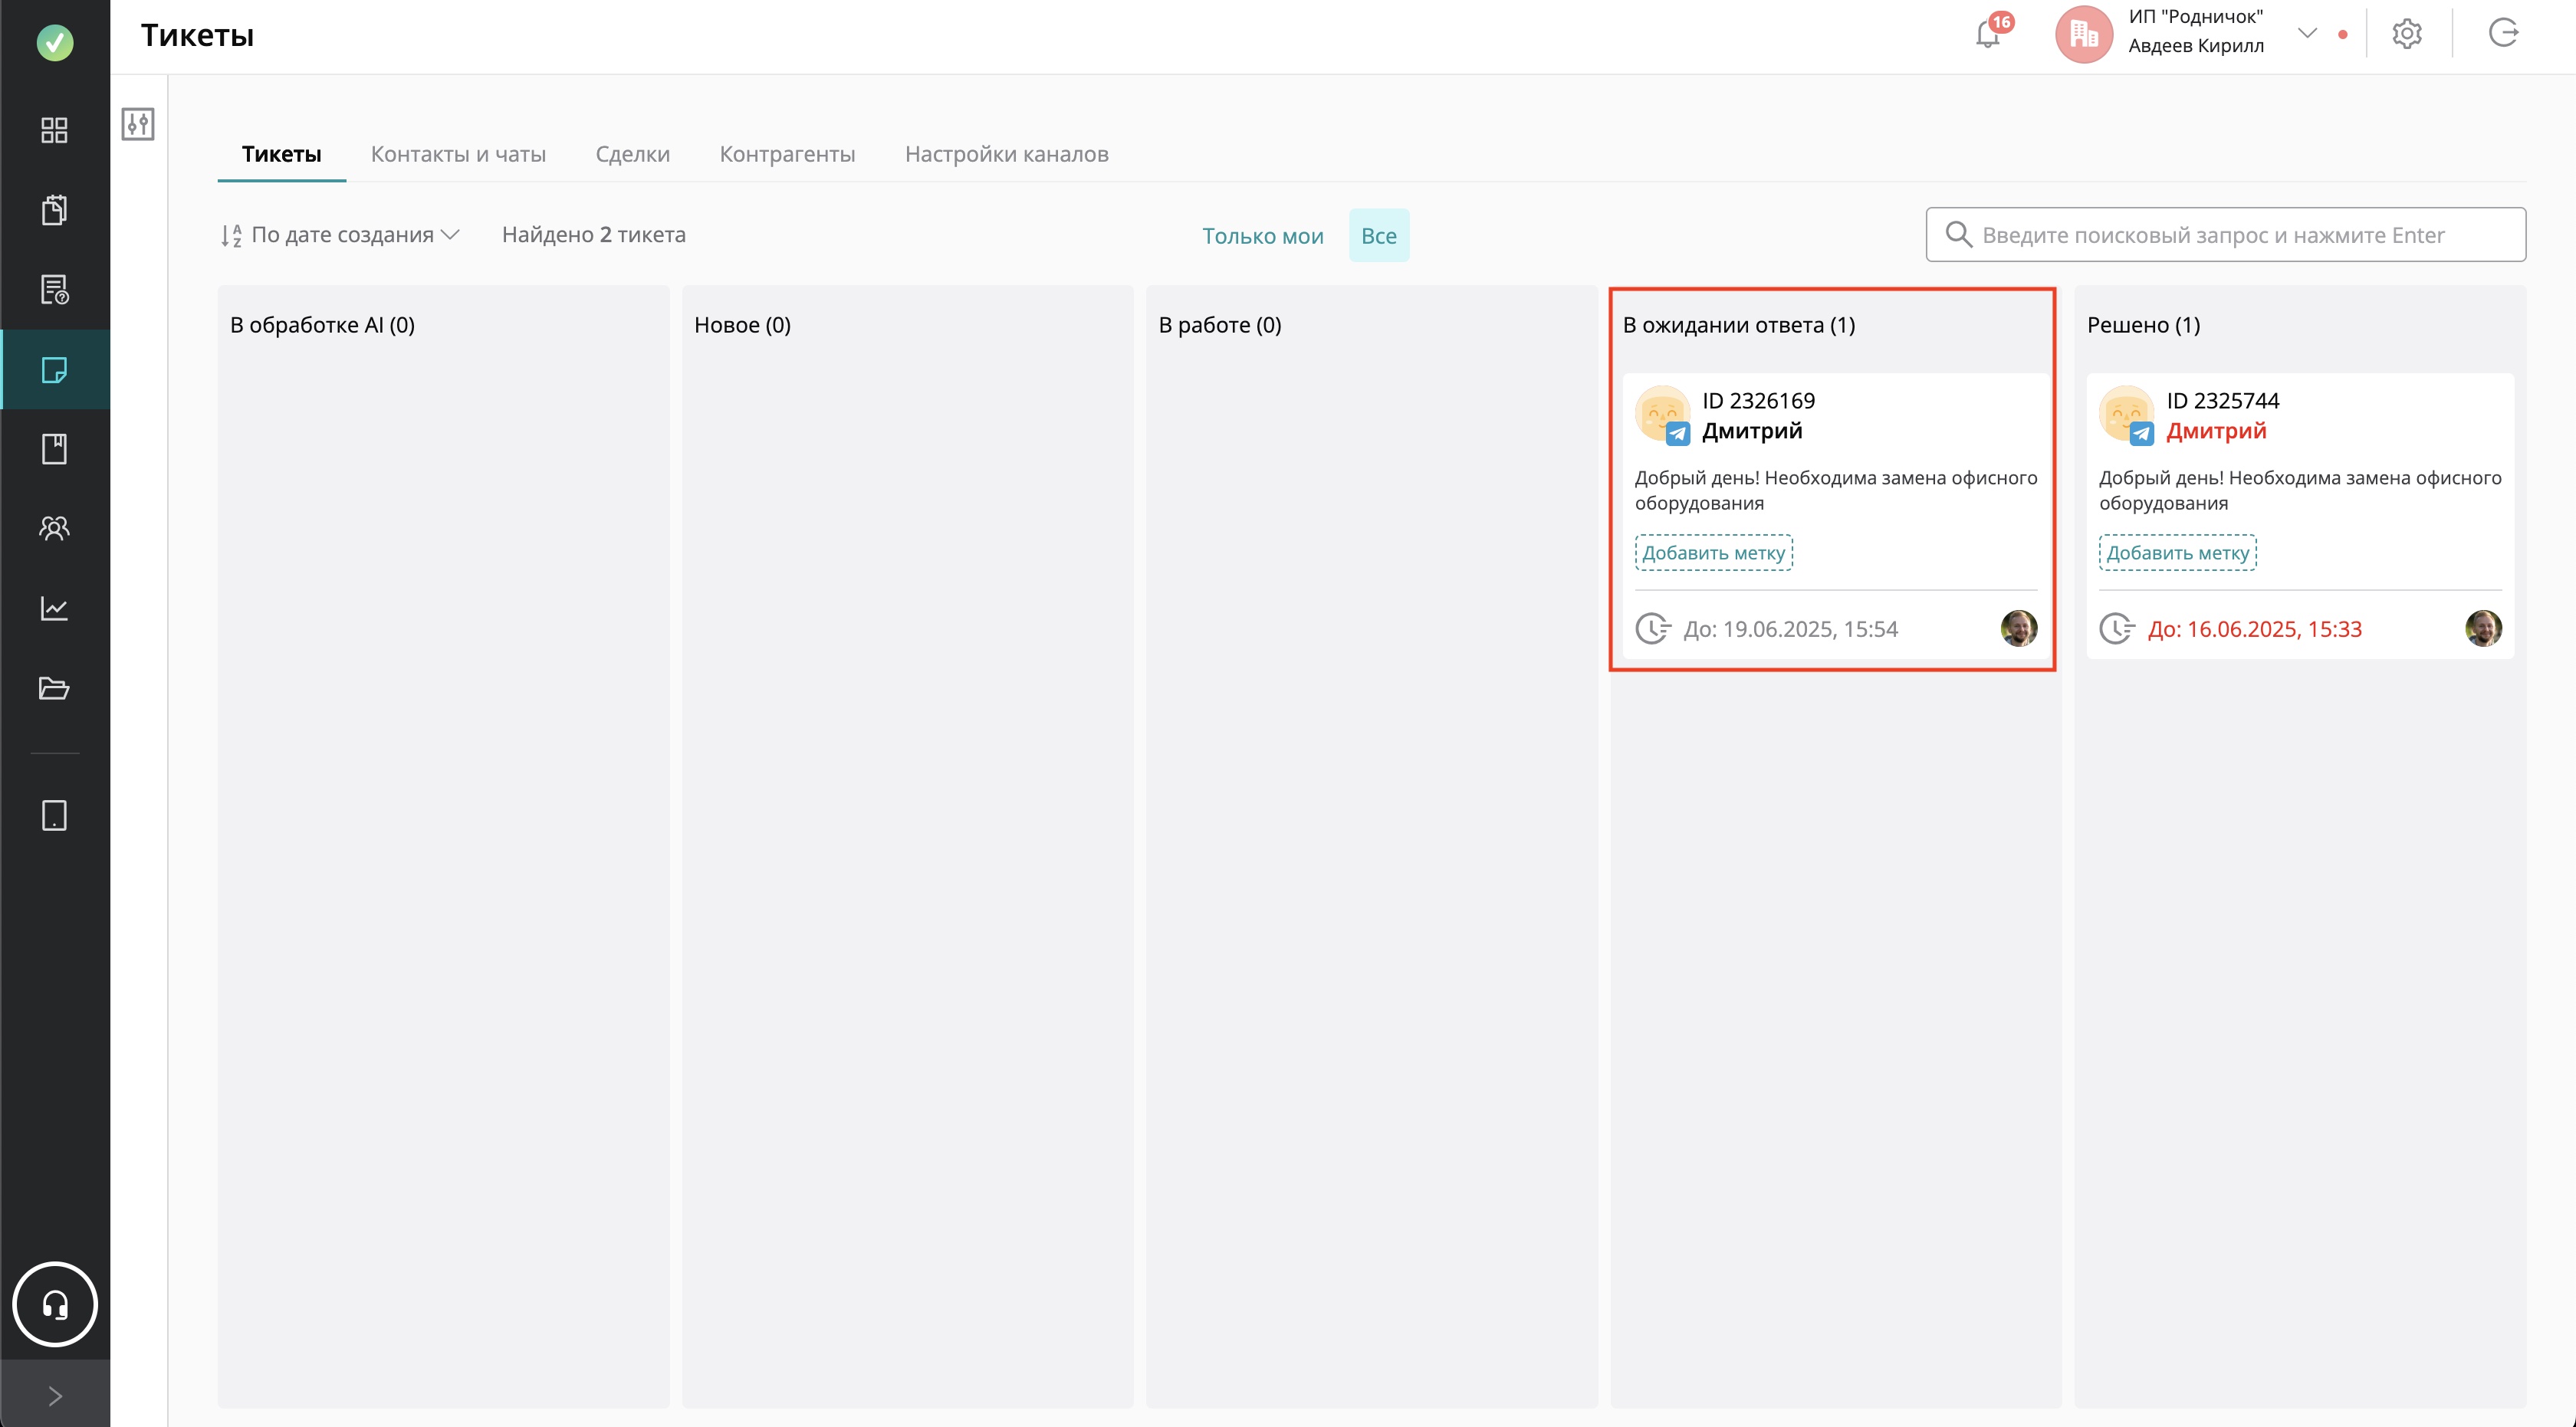The height and width of the screenshot is (1427, 2576).
Task: Open the notifications bell icon
Action: pos(1988,35)
